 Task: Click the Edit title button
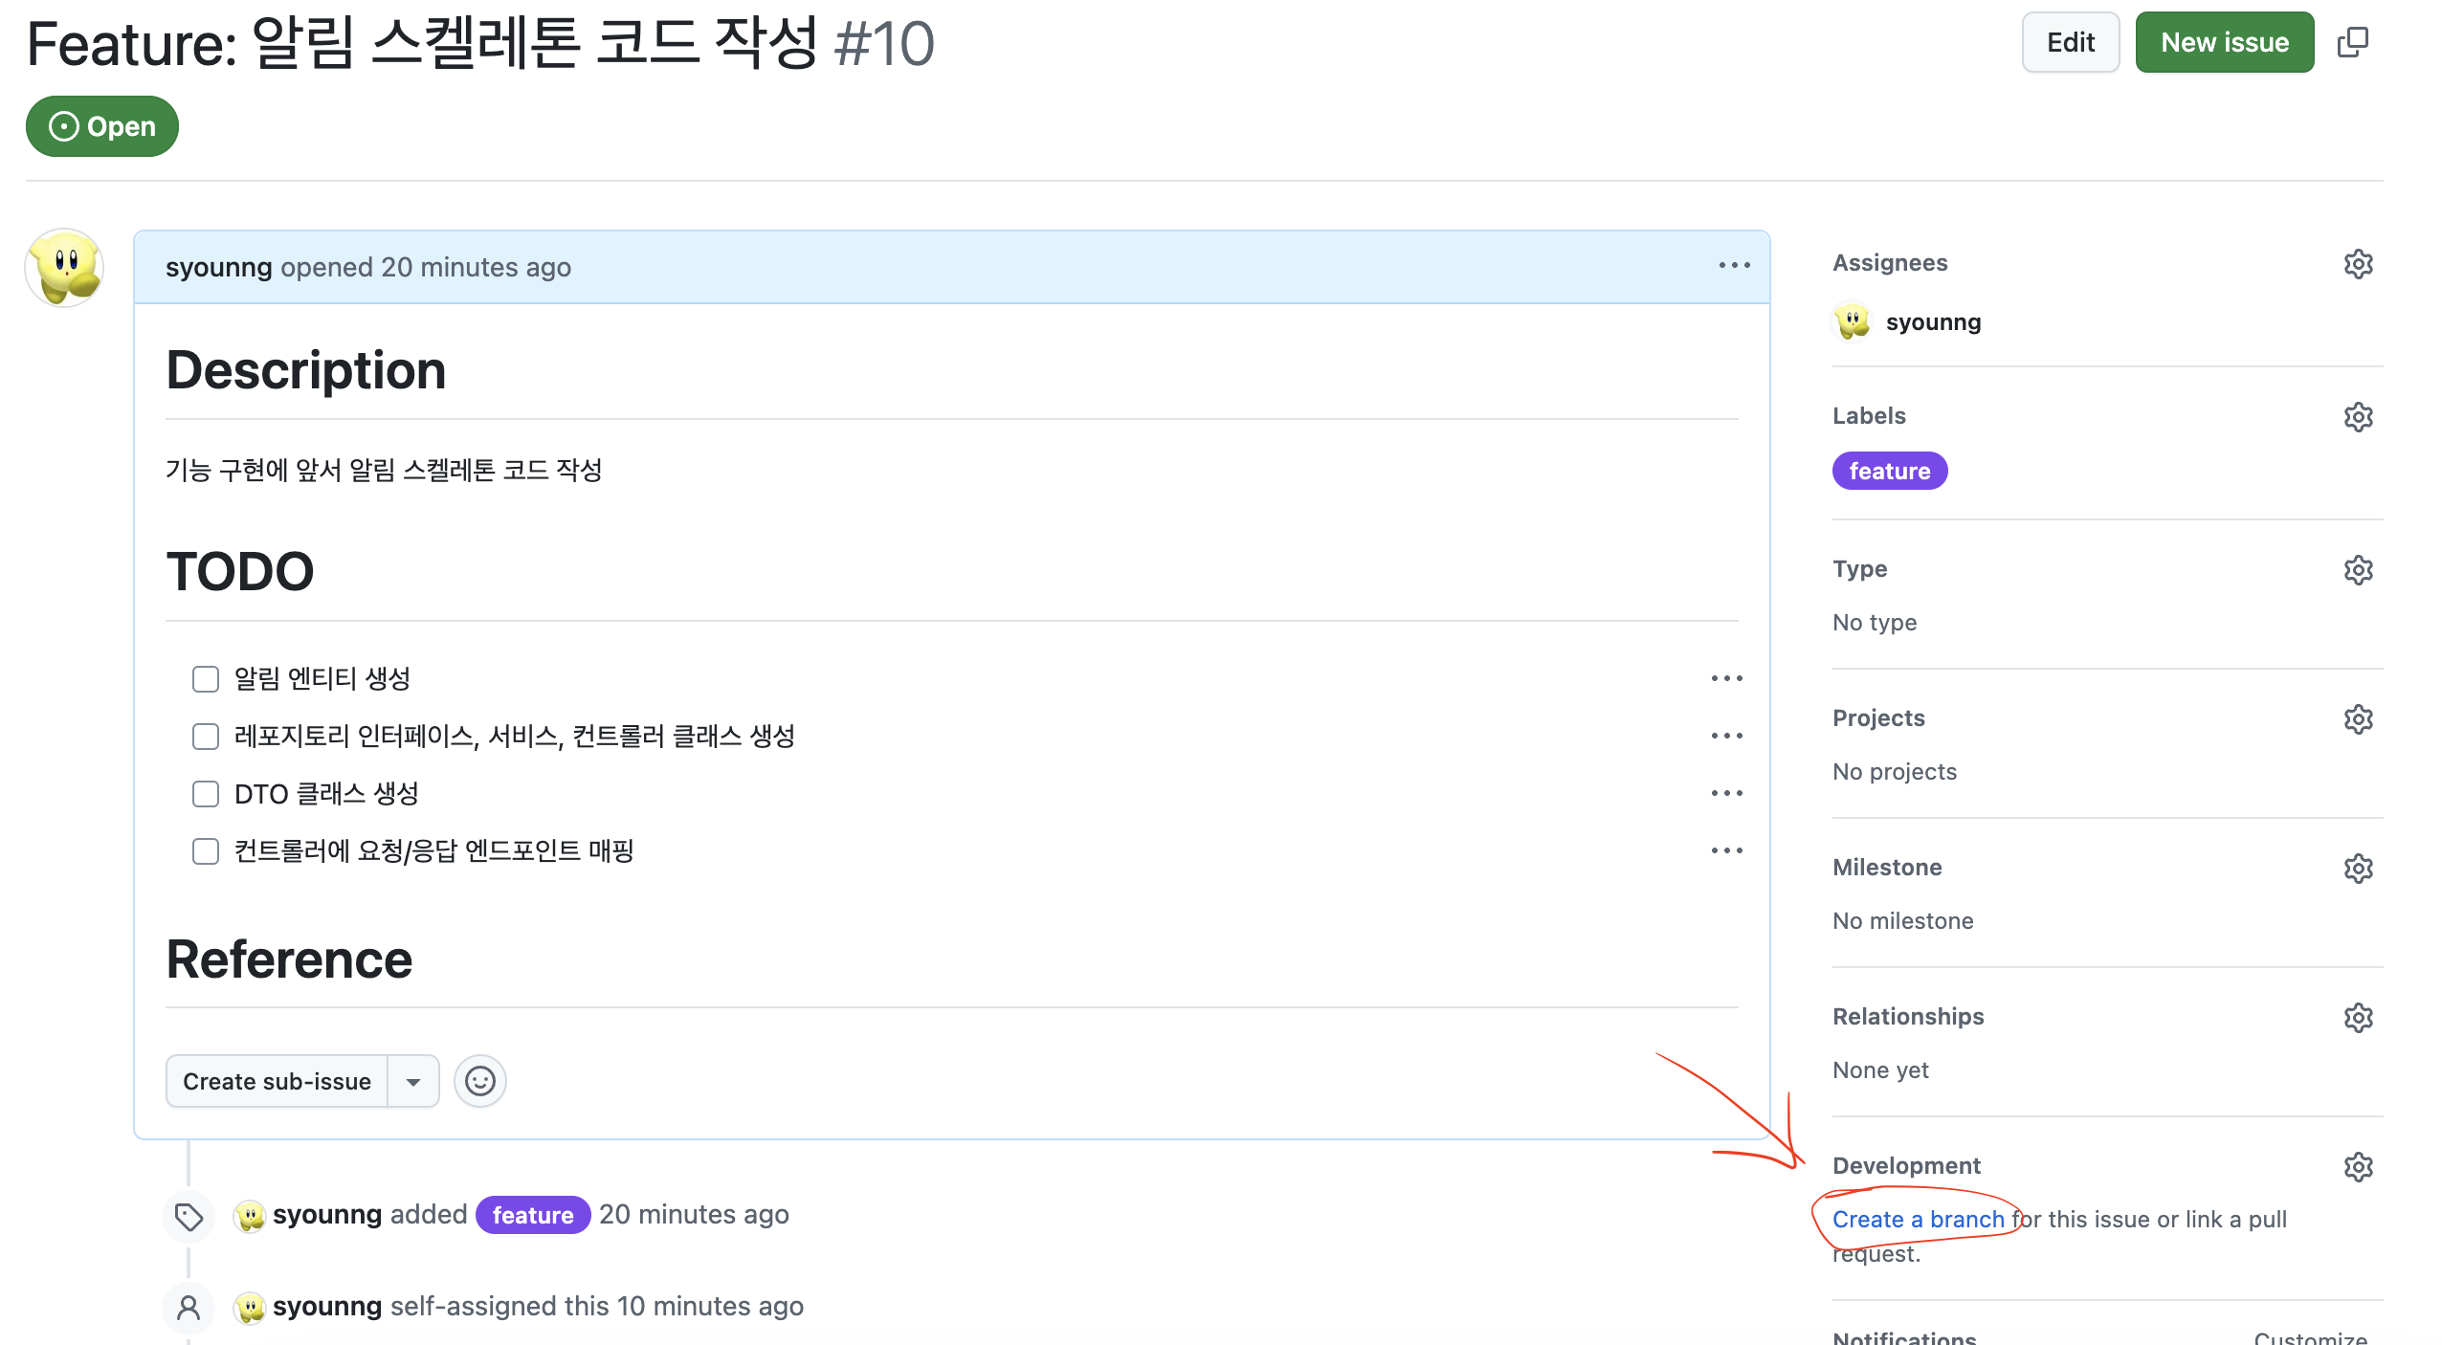coord(2070,42)
